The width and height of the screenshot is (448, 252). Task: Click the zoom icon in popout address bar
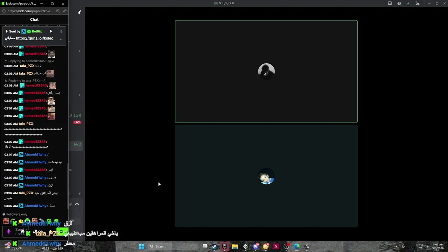point(58,11)
